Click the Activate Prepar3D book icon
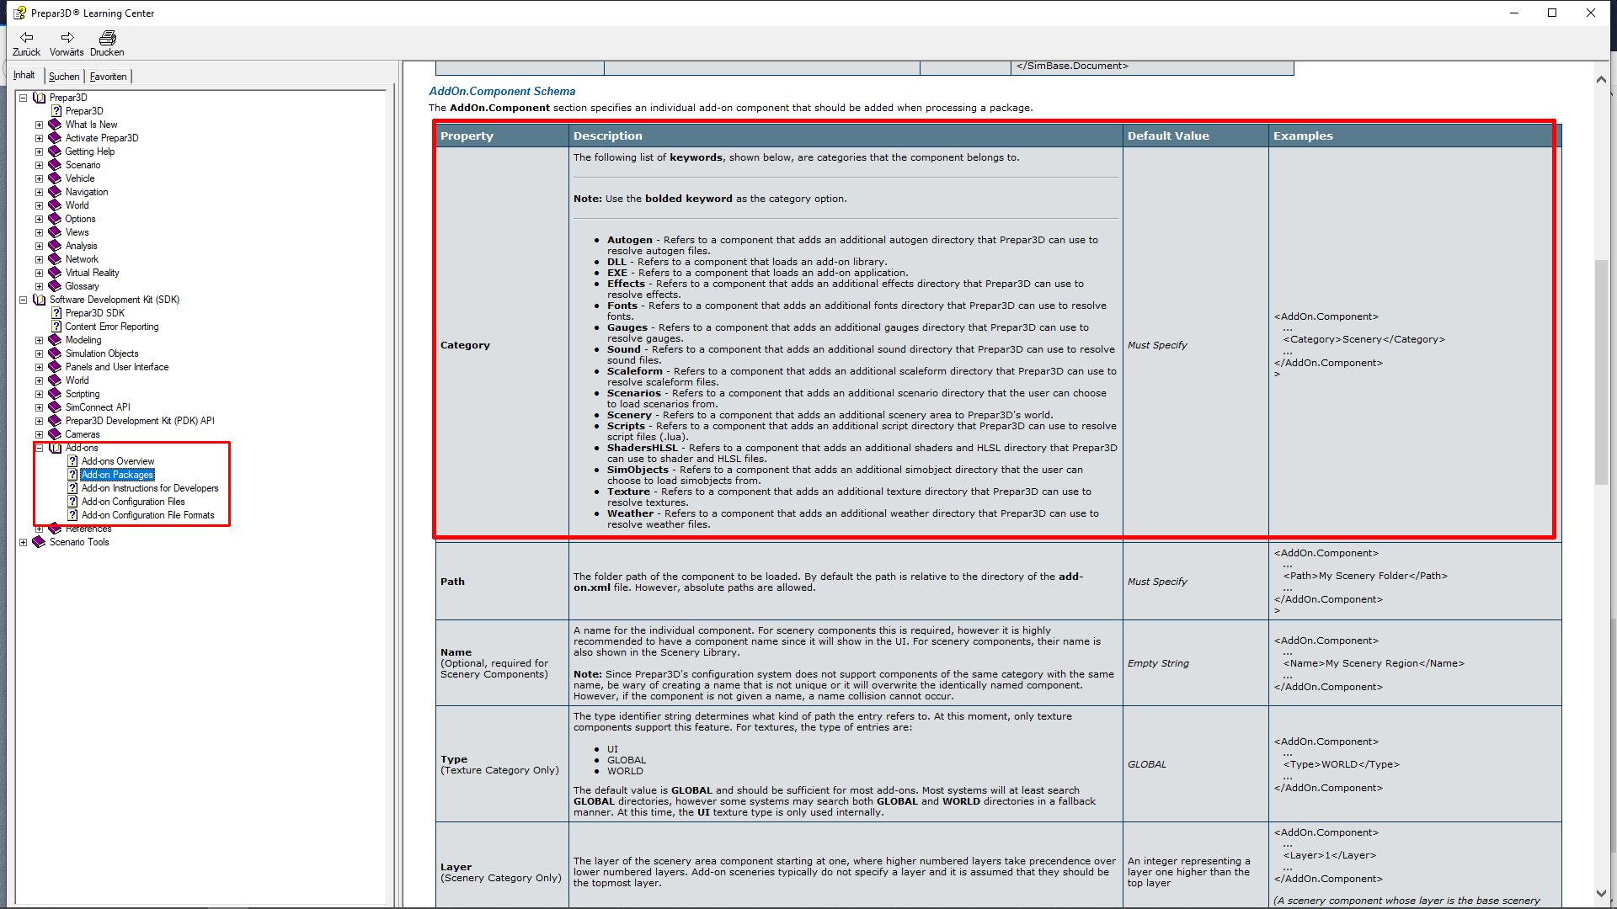Image resolution: width=1617 pixels, height=909 pixels. point(55,138)
